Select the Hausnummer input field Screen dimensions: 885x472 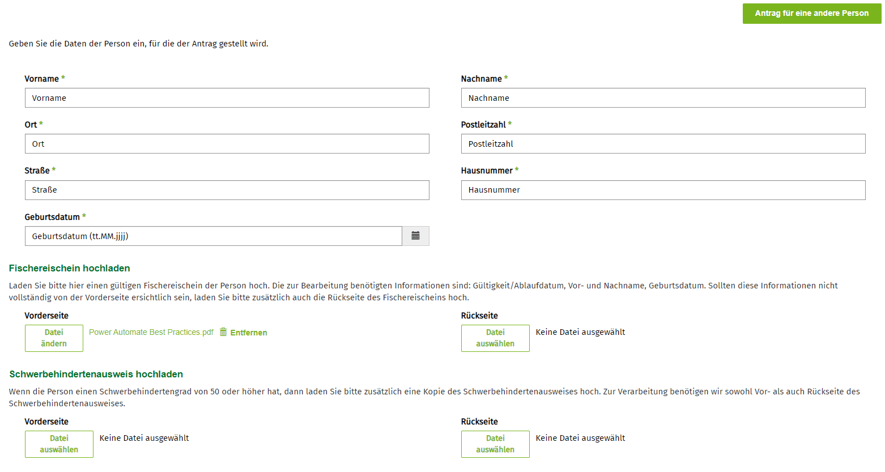[x=663, y=190]
